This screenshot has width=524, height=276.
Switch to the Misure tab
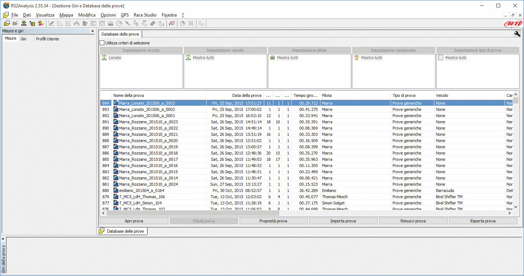10,39
